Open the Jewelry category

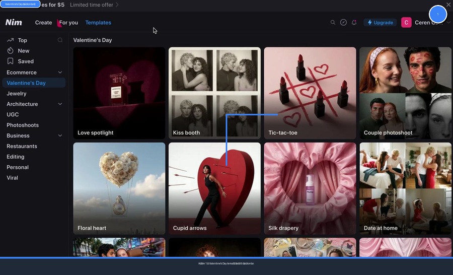(x=17, y=93)
